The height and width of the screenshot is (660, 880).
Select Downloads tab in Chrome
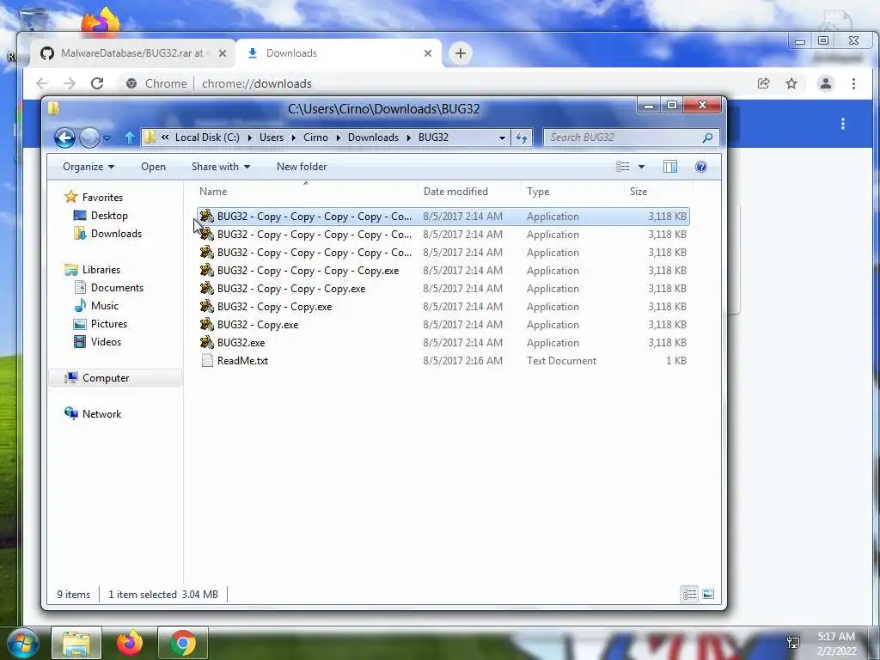coord(339,53)
